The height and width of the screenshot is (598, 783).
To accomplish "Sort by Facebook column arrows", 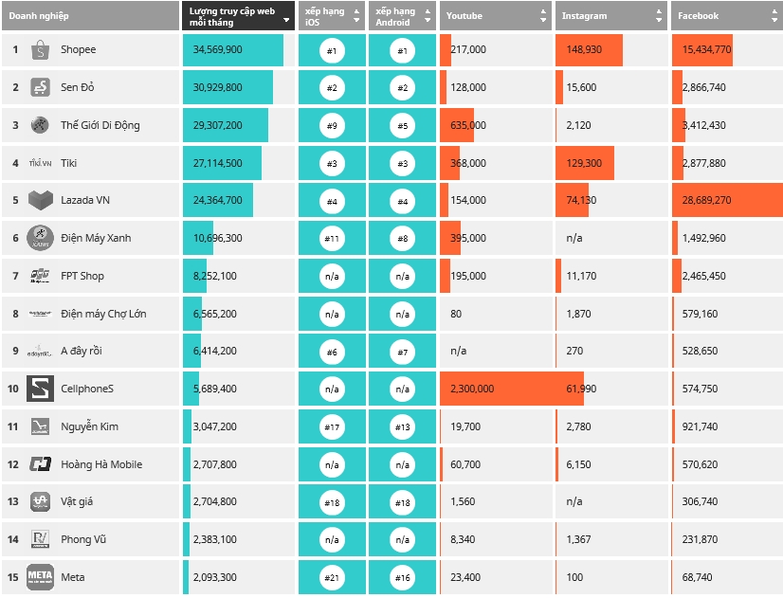I will click(x=774, y=16).
